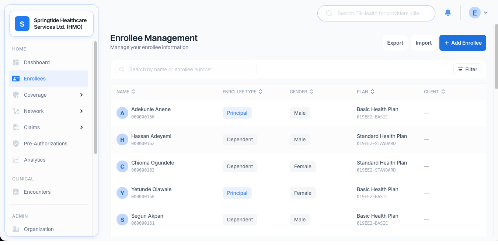
Task: Click the Springtide S logo icon
Action: (22, 24)
